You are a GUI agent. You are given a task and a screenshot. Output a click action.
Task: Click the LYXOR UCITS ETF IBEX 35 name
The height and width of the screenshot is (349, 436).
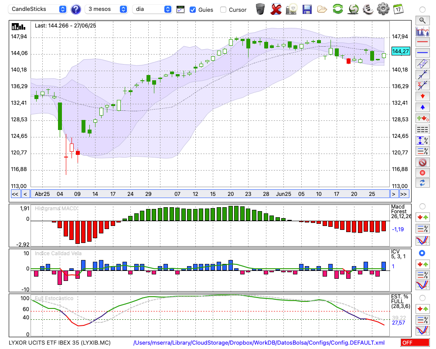coord(59,342)
